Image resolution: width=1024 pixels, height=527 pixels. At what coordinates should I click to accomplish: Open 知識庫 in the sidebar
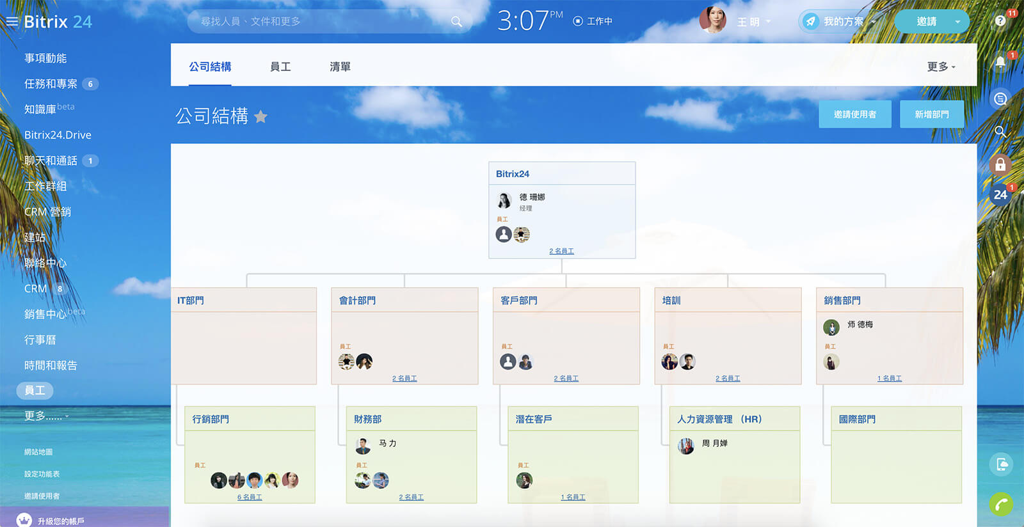click(x=40, y=109)
